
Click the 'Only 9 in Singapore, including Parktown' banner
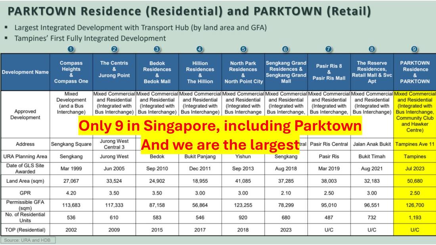pos(220,126)
